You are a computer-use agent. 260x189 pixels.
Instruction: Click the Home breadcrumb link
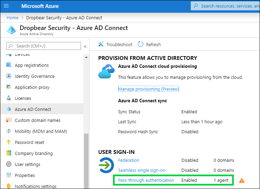tap(12, 18)
